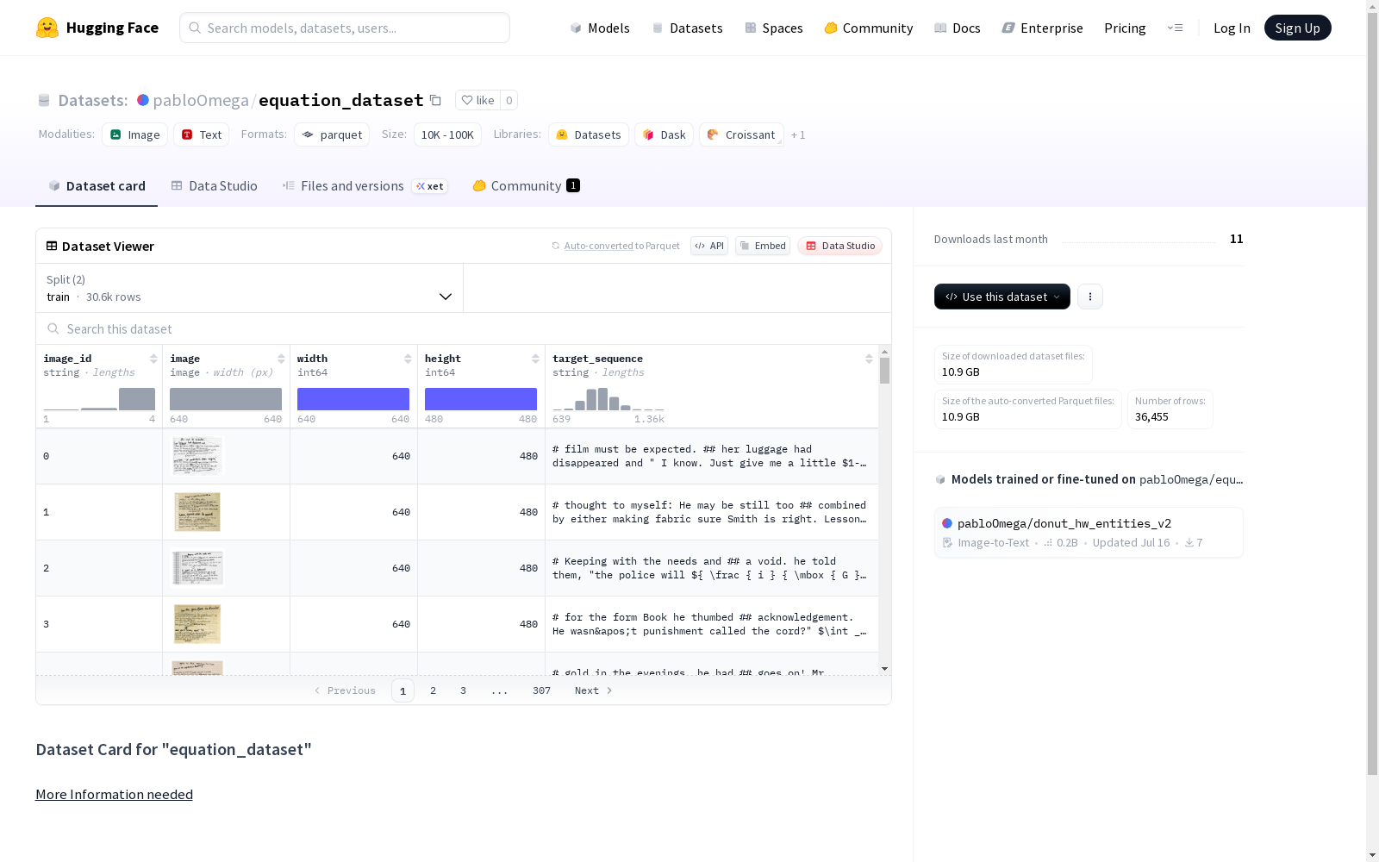Click the like count number

click(x=509, y=100)
